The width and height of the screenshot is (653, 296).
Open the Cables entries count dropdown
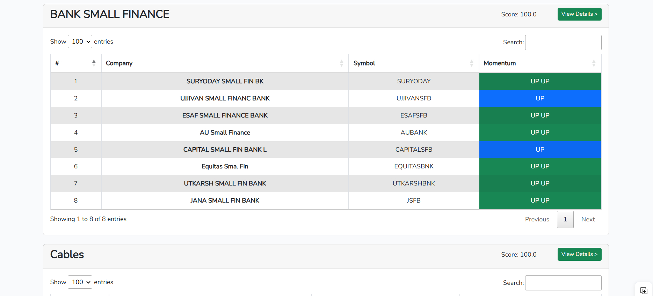click(80, 282)
